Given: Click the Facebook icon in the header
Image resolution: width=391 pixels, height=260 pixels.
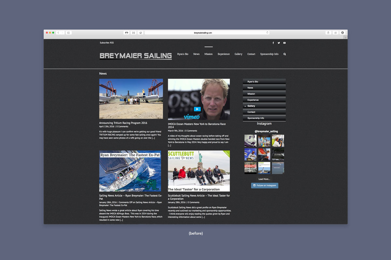Looking at the screenshot, I should [273, 43].
